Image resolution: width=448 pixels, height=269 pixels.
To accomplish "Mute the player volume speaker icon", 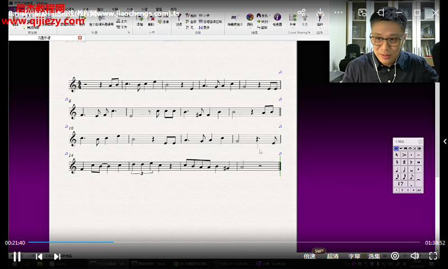I will (x=414, y=256).
